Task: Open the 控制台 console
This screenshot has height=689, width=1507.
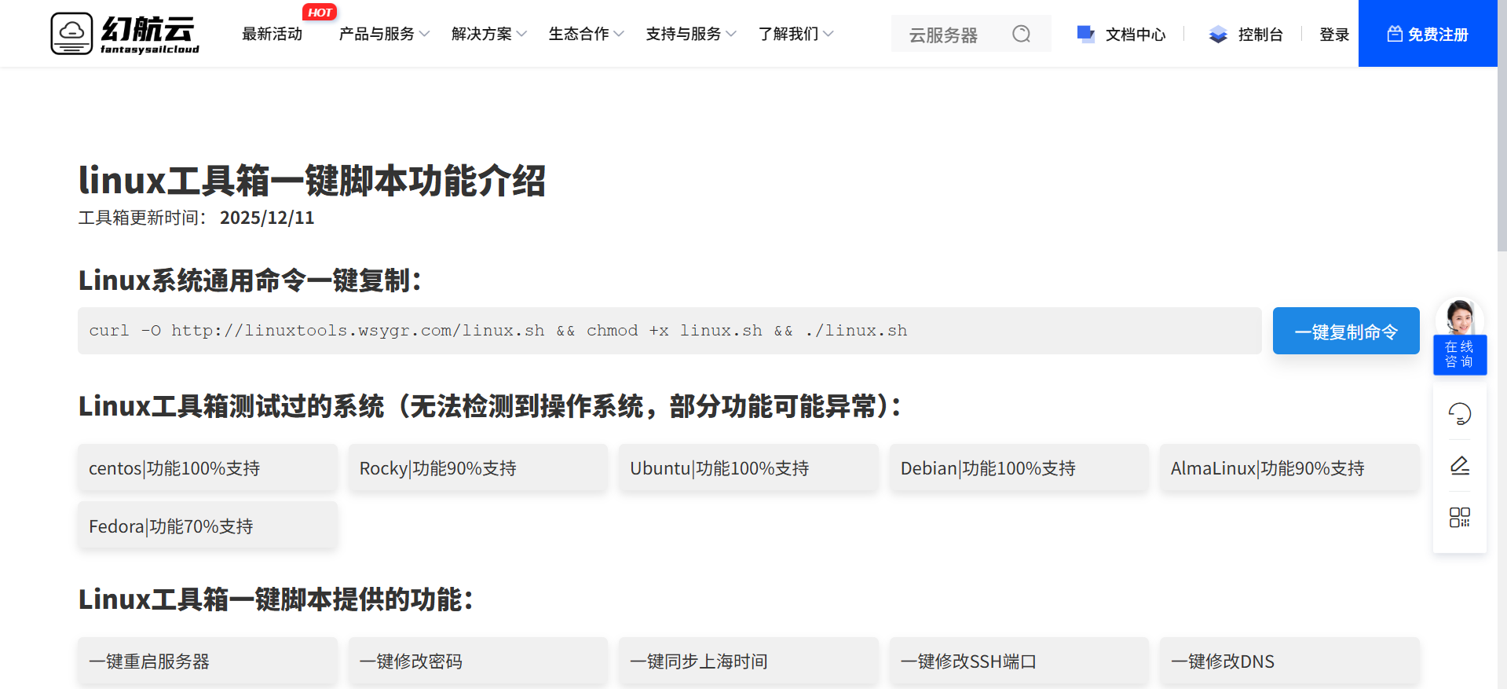Action: tap(1246, 35)
